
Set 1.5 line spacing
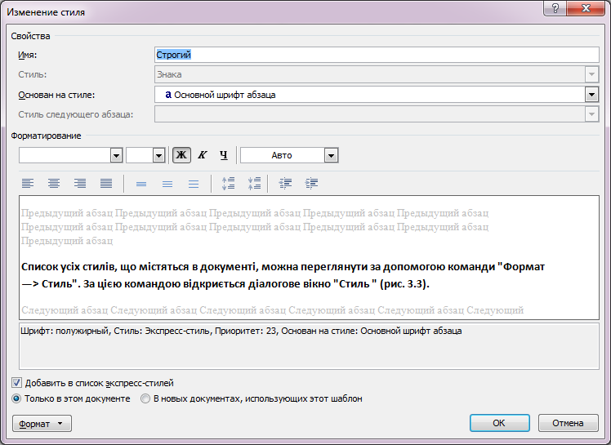click(167, 184)
